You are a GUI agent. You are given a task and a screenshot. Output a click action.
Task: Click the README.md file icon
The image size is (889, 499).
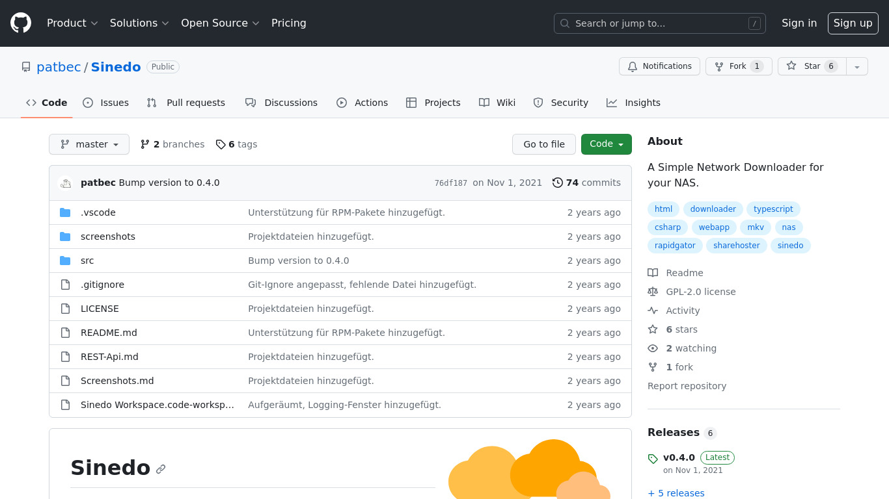pos(65,333)
